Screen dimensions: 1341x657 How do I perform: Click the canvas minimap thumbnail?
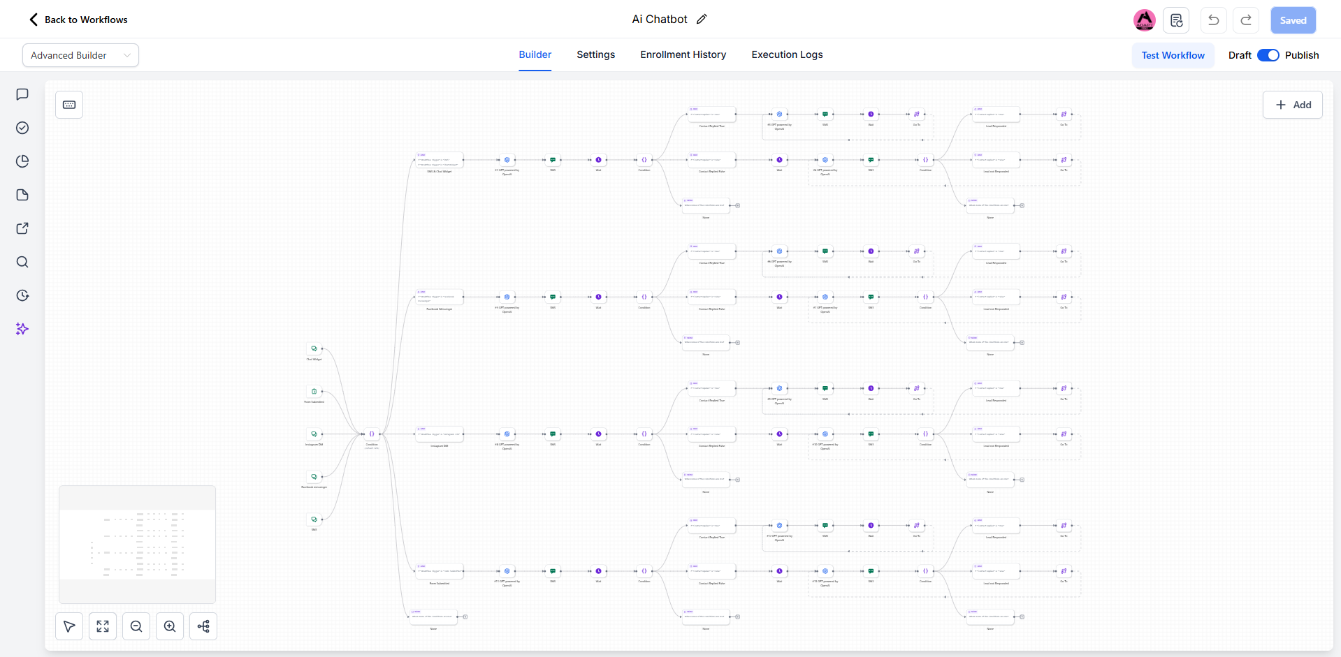coord(138,545)
